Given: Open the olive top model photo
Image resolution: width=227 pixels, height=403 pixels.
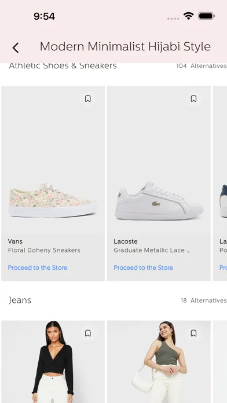Looking at the screenshot, I should coord(159,362).
